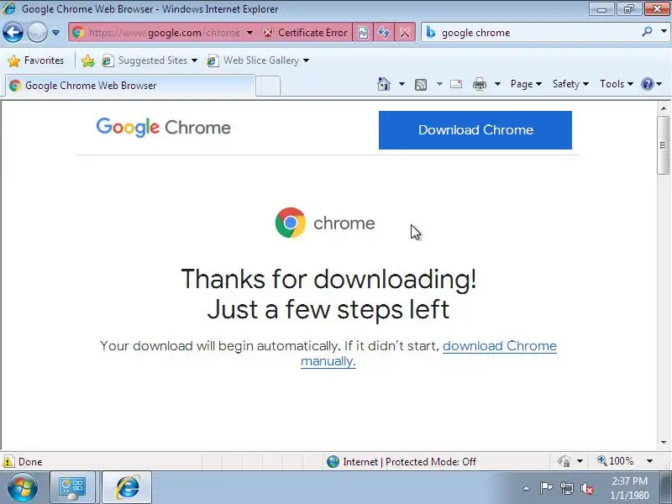Click the chrome logo above the heading
The width and height of the screenshot is (672, 504).
(325, 223)
